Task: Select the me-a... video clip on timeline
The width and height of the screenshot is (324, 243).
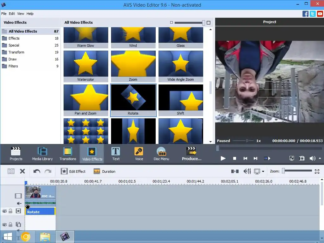Action: [x=40, y=192]
